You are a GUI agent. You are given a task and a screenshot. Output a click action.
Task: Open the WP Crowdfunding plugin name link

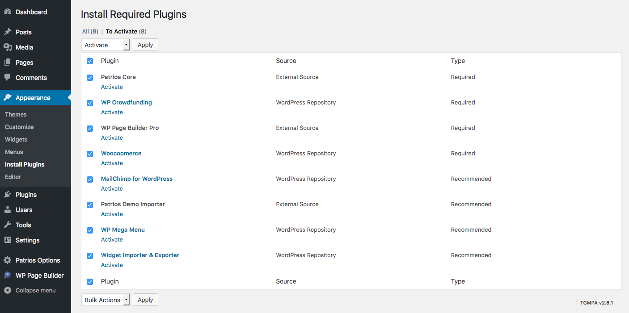(127, 103)
